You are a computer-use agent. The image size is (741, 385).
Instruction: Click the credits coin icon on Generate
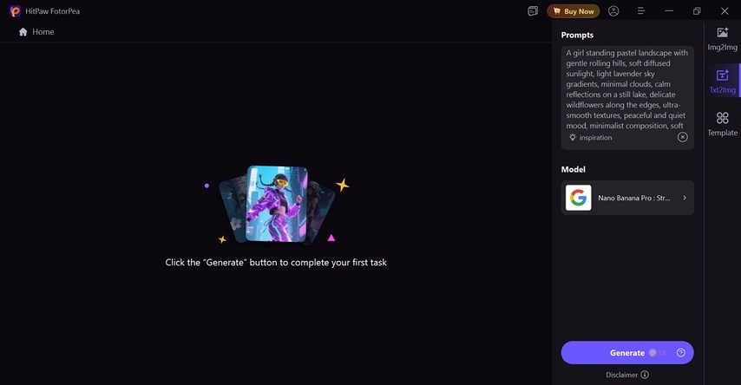click(x=652, y=352)
